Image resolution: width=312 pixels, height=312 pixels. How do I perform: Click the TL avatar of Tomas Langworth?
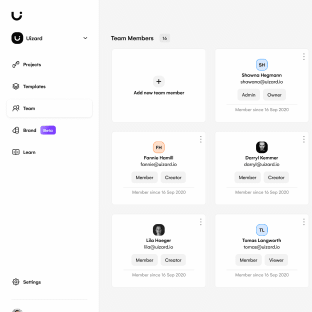(262, 230)
